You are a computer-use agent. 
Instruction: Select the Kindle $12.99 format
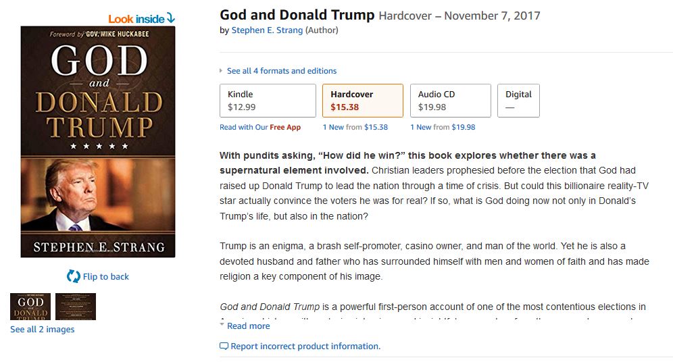point(268,101)
